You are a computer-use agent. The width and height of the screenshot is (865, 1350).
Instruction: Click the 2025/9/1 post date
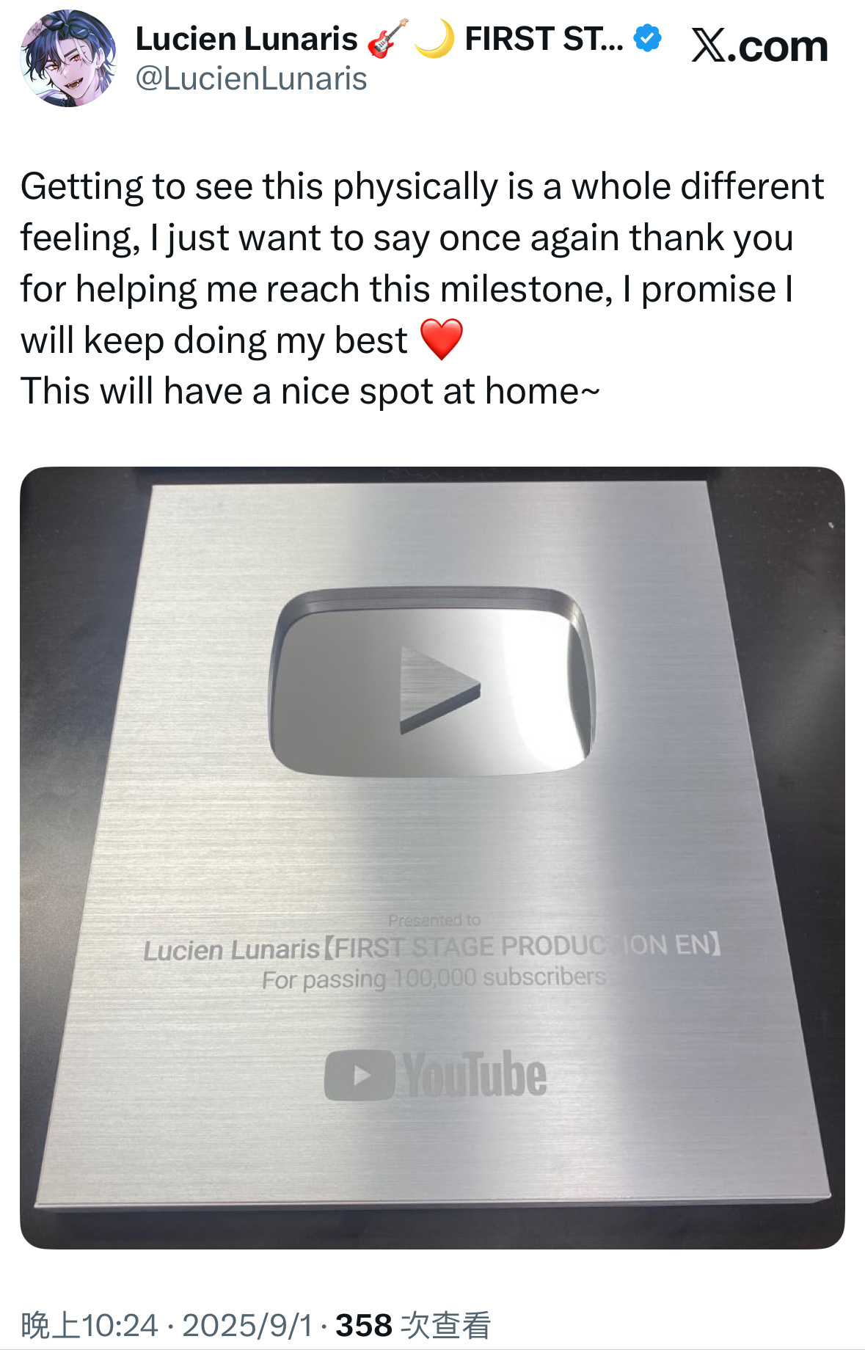click(247, 1326)
